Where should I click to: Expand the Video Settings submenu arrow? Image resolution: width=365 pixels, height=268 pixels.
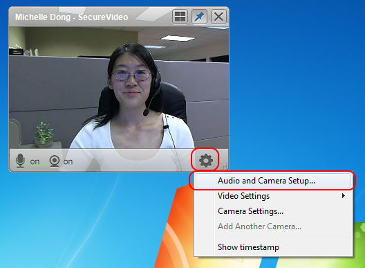click(344, 196)
